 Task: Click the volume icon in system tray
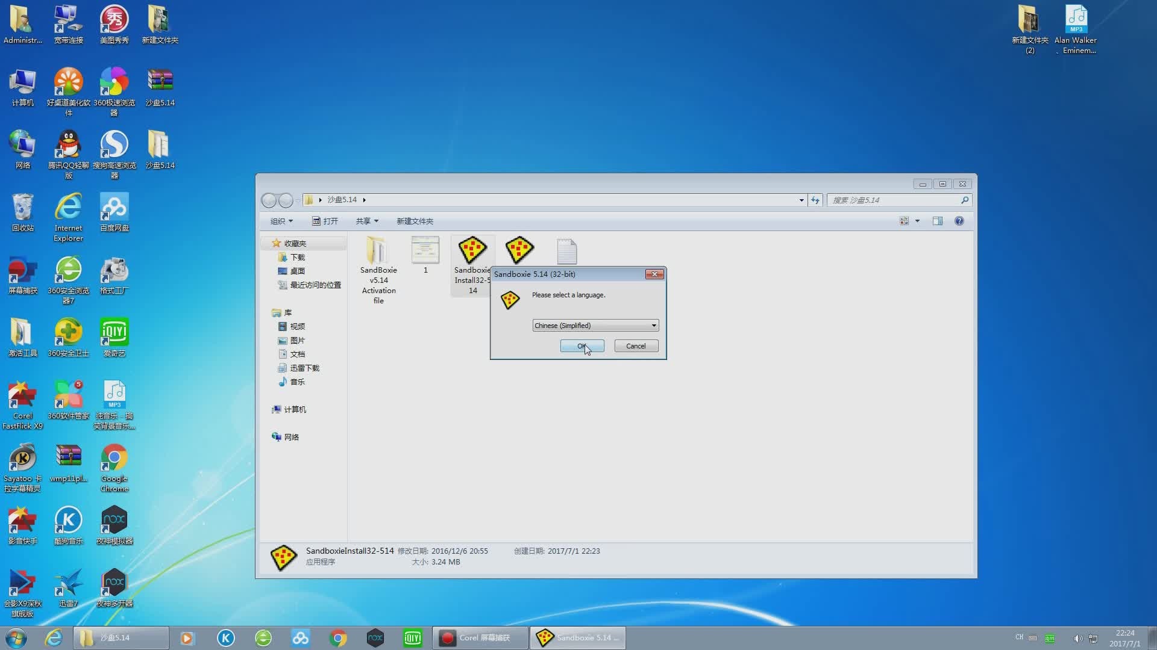(x=1078, y=638)
